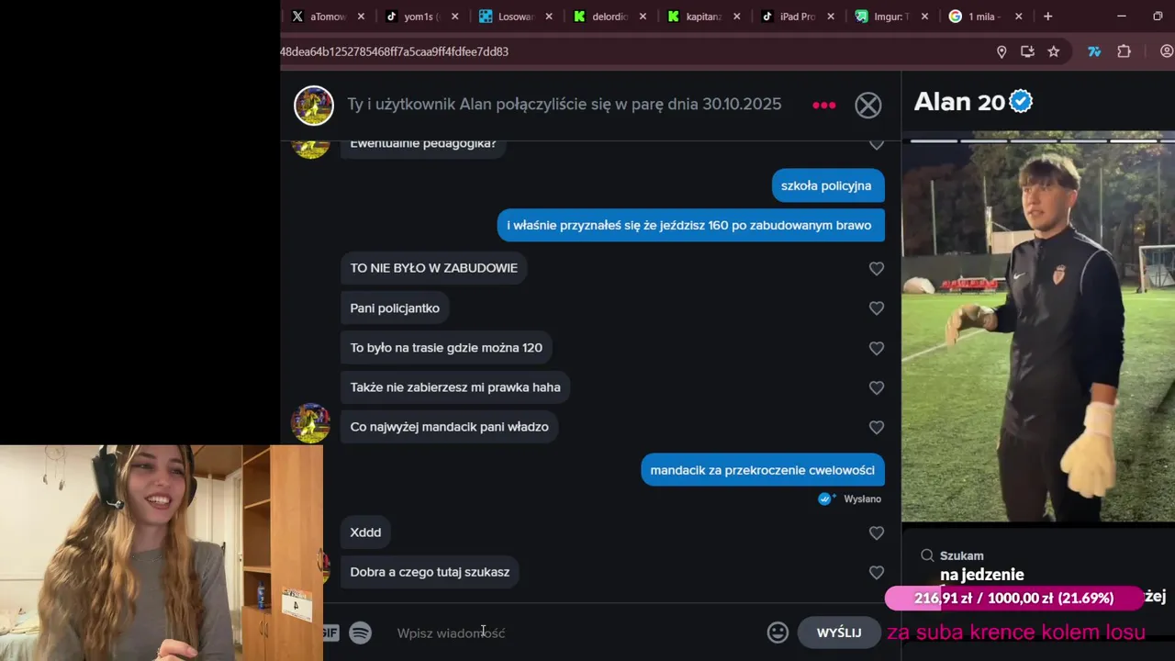Toggle heart on 'Dobra a czego tutaj szukasz'
Image resolution: width=1175 pixels, height=661 pixels.
(x=877, y=573)
